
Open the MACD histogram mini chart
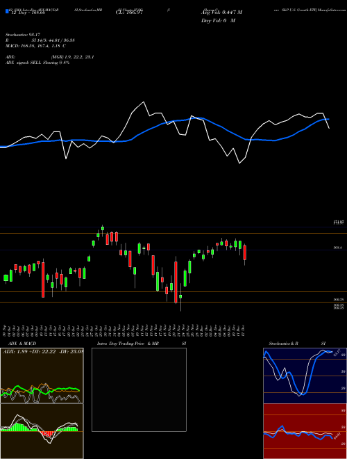pyautogui.click(x=42, y=431)
